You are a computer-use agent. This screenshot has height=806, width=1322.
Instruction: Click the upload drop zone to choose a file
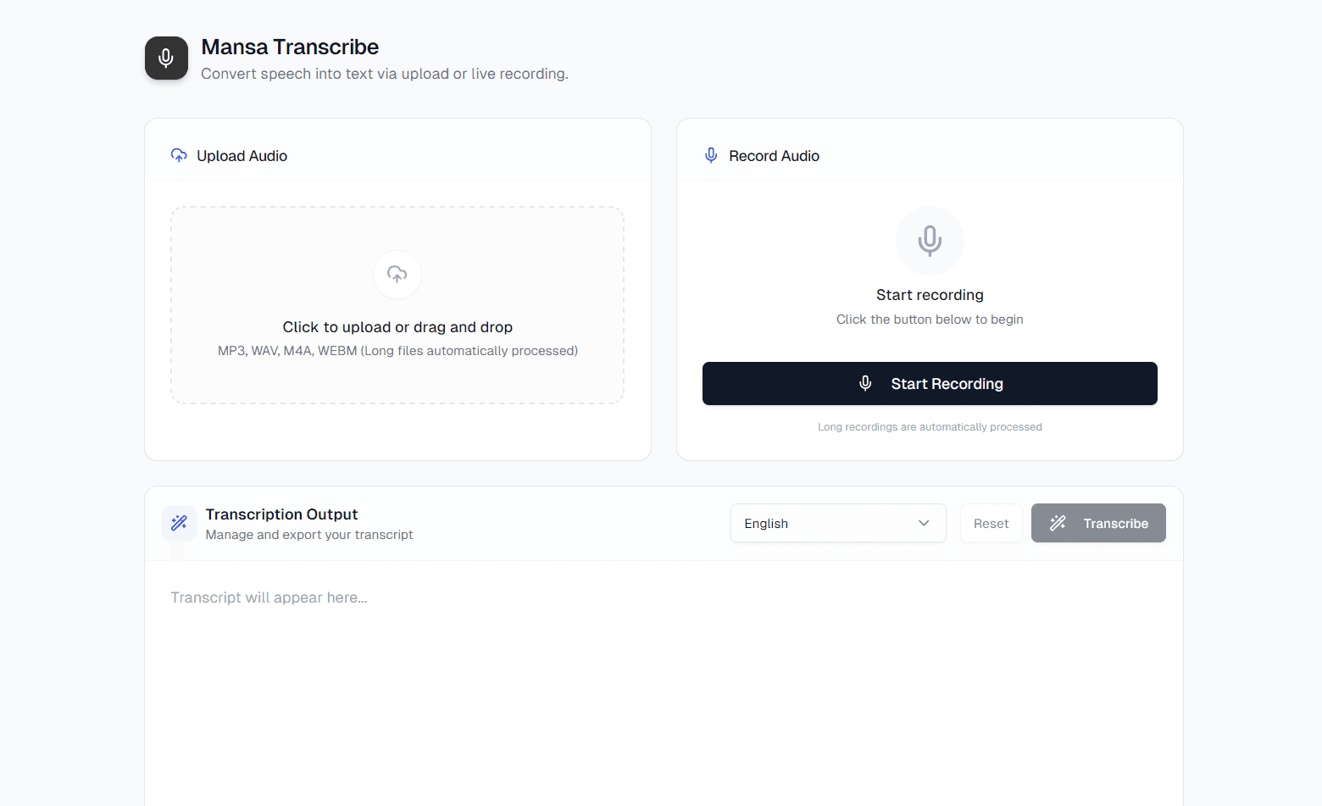coord(397,306)
